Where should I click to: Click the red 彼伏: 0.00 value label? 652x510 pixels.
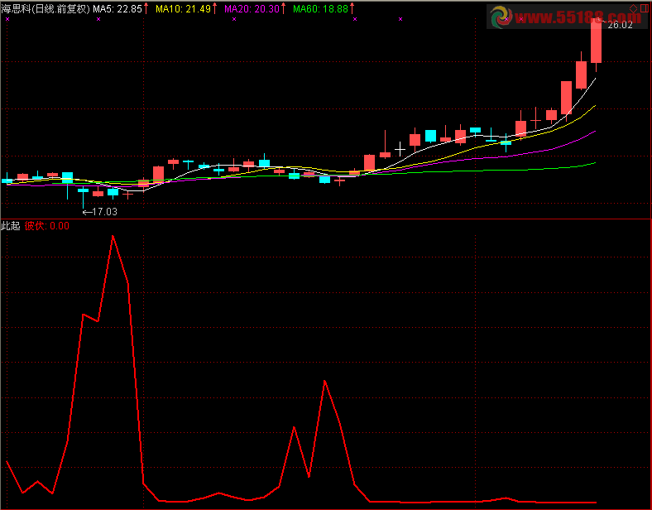[46, 225]
